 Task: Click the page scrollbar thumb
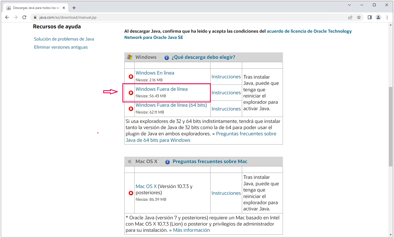pos(391,126)
